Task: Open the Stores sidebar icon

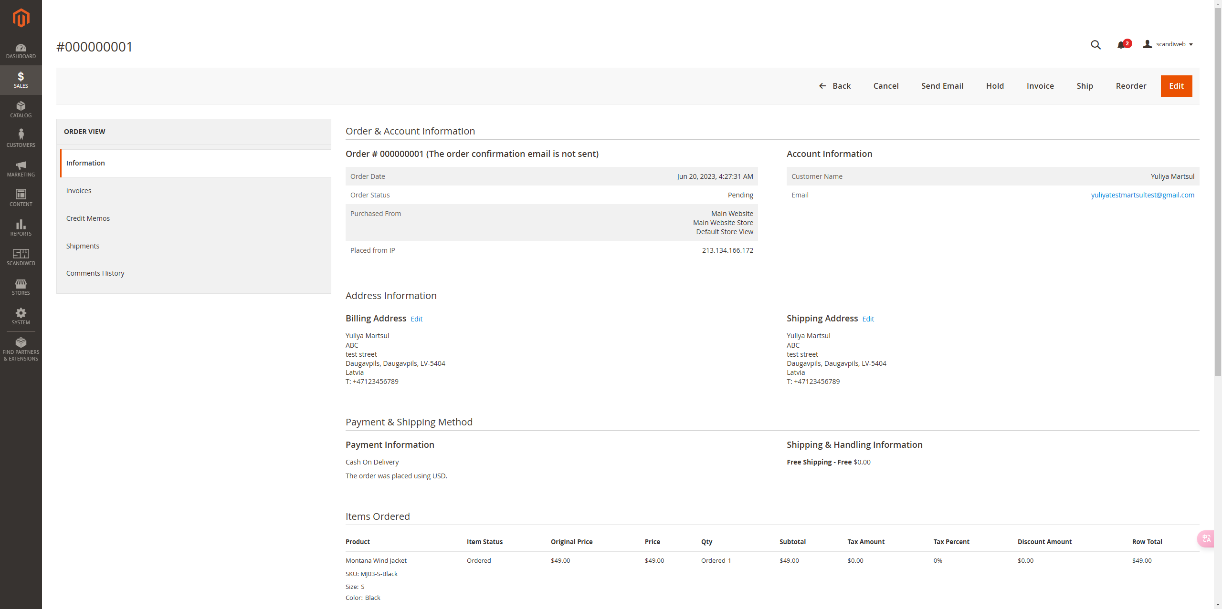Action: (21, 287)
